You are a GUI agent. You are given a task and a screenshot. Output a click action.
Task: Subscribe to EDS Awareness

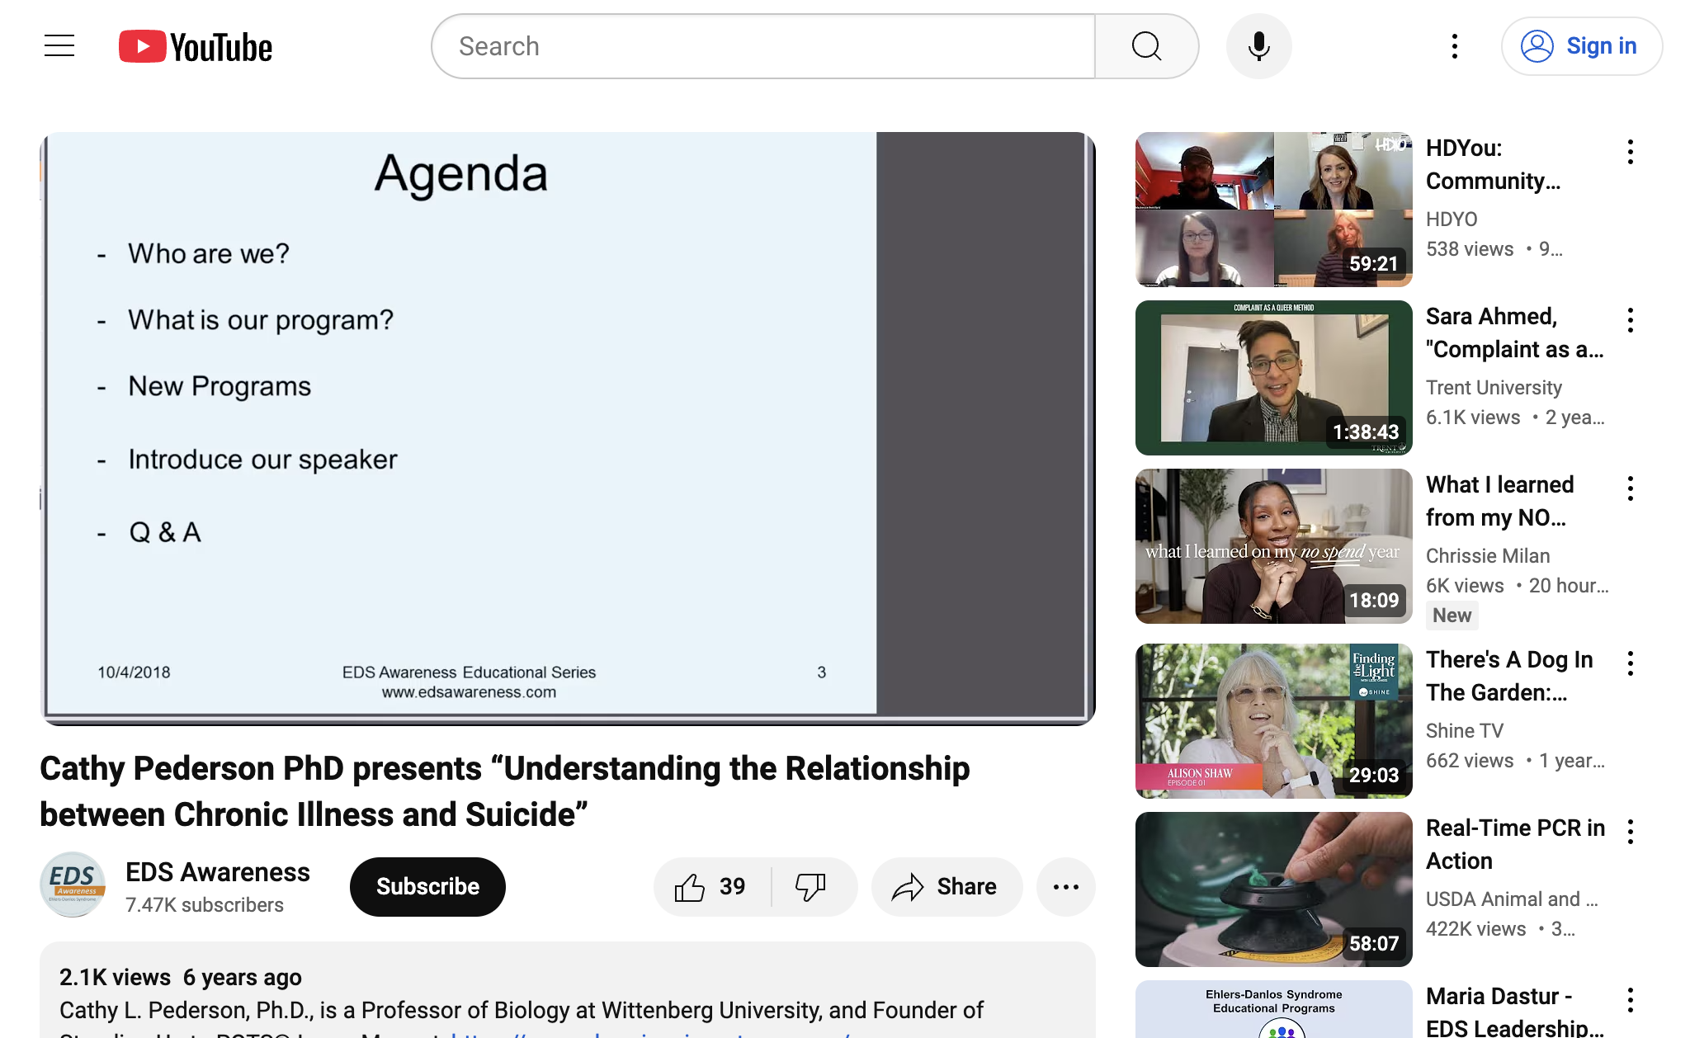click(427, 887)
